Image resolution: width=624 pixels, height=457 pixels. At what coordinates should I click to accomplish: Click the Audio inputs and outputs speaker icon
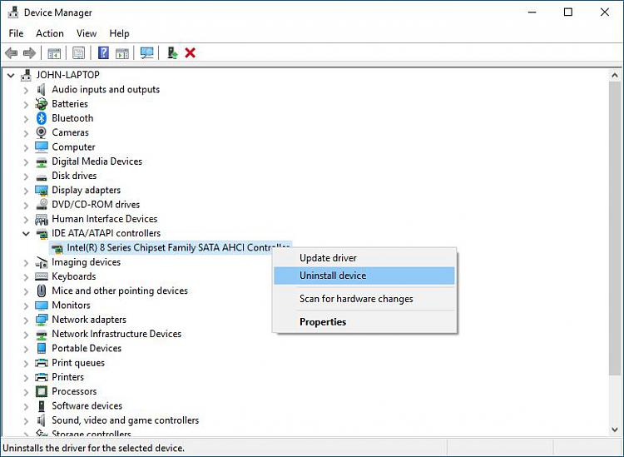pyautogui.click(x=42, y=90)
